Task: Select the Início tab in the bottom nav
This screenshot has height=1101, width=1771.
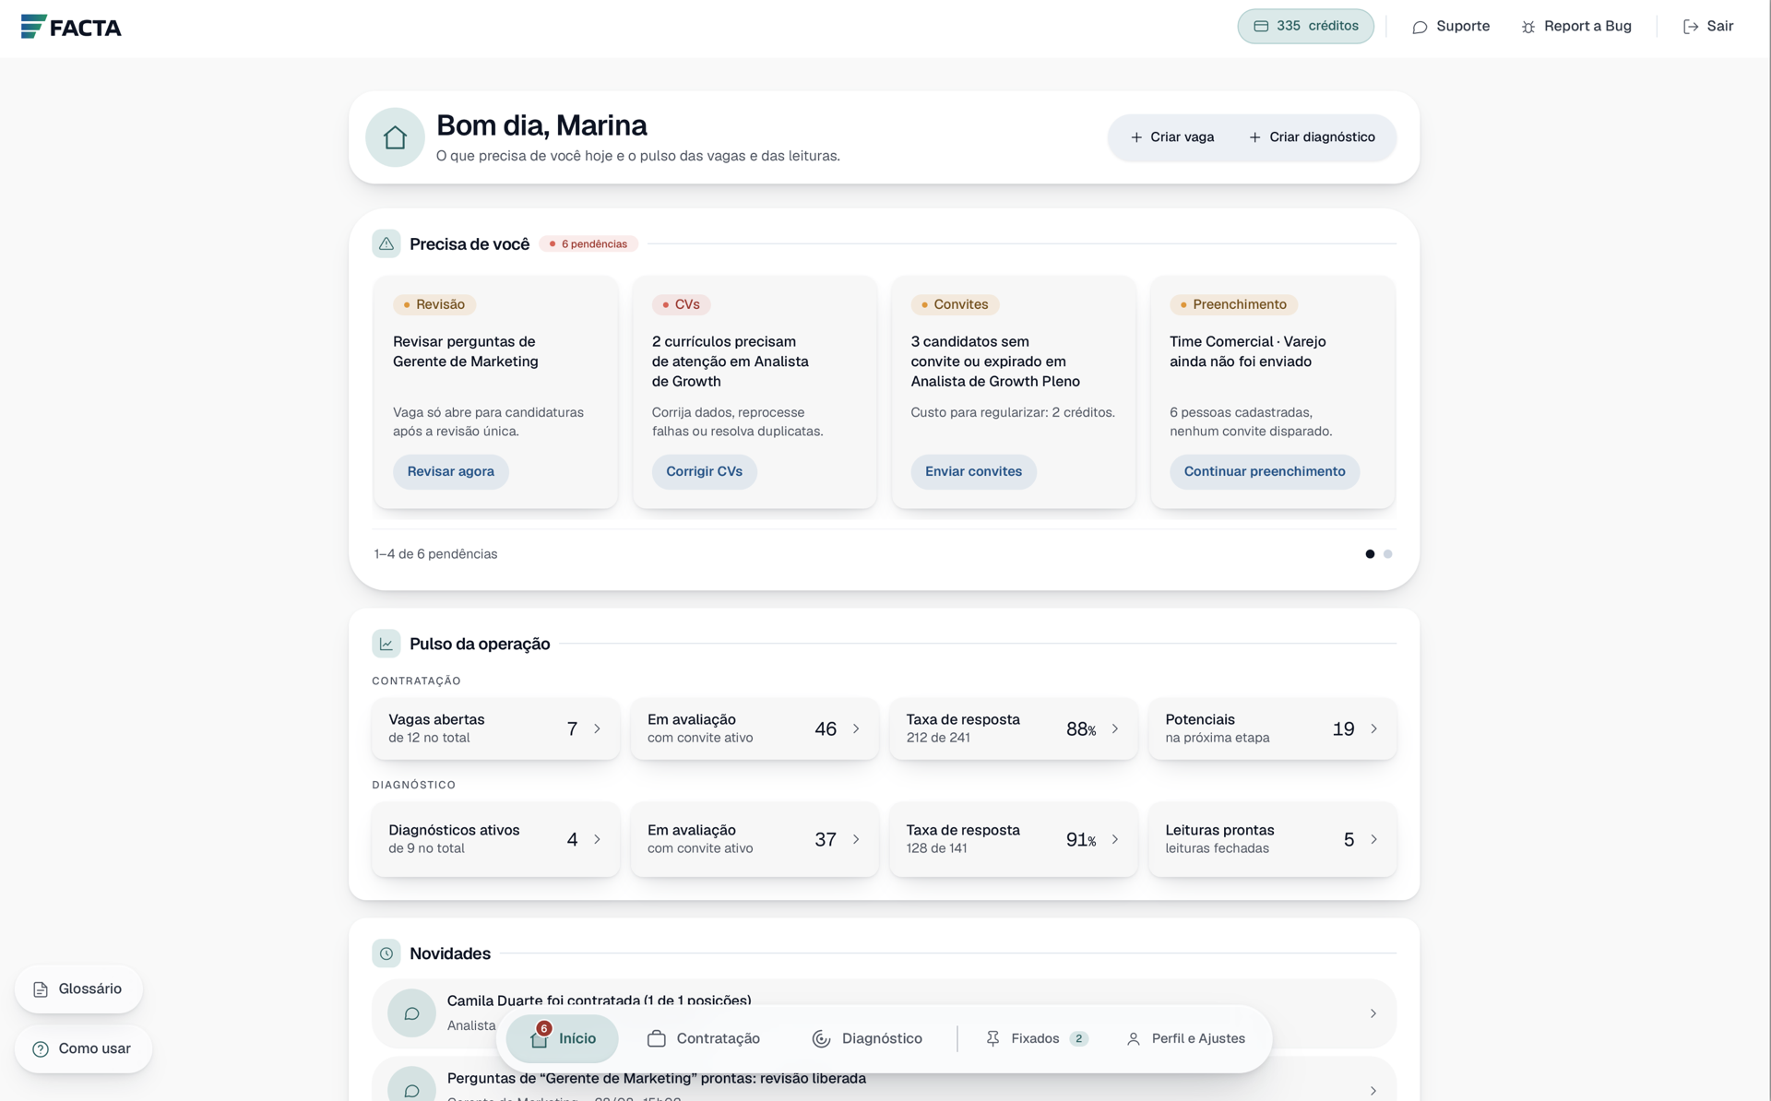Action: 563,1038
